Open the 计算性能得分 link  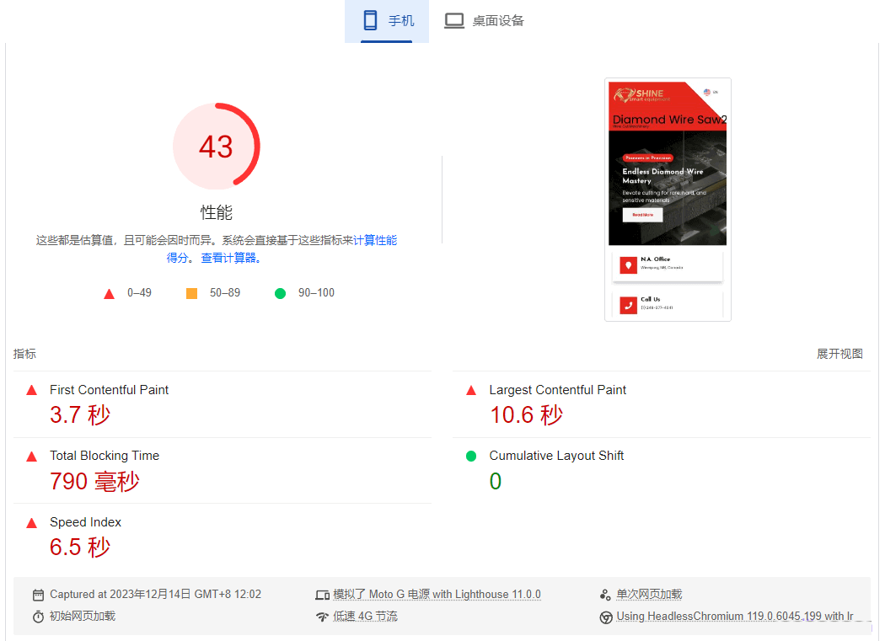[x=282, y=248]
